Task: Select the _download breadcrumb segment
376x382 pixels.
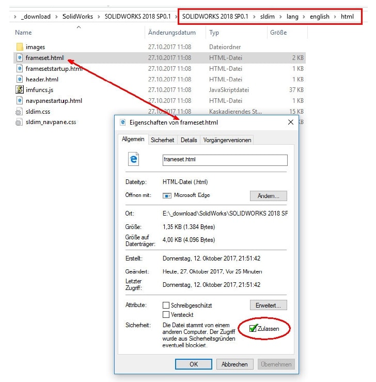Action: pos(36,17)
